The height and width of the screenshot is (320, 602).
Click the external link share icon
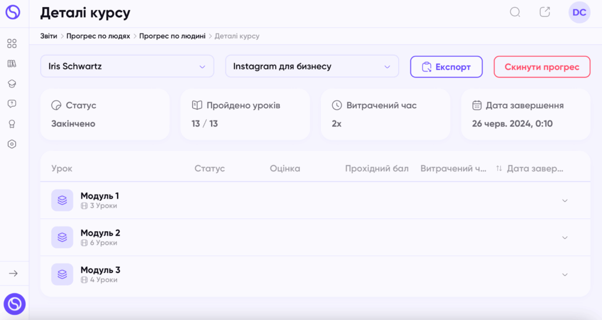[x=545, y=12]
